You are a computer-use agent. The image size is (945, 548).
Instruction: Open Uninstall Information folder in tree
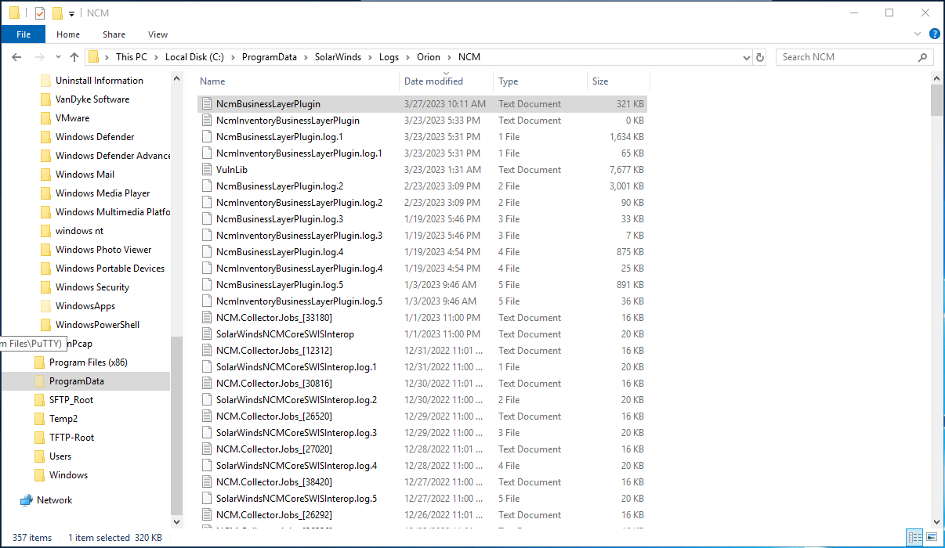100,81
